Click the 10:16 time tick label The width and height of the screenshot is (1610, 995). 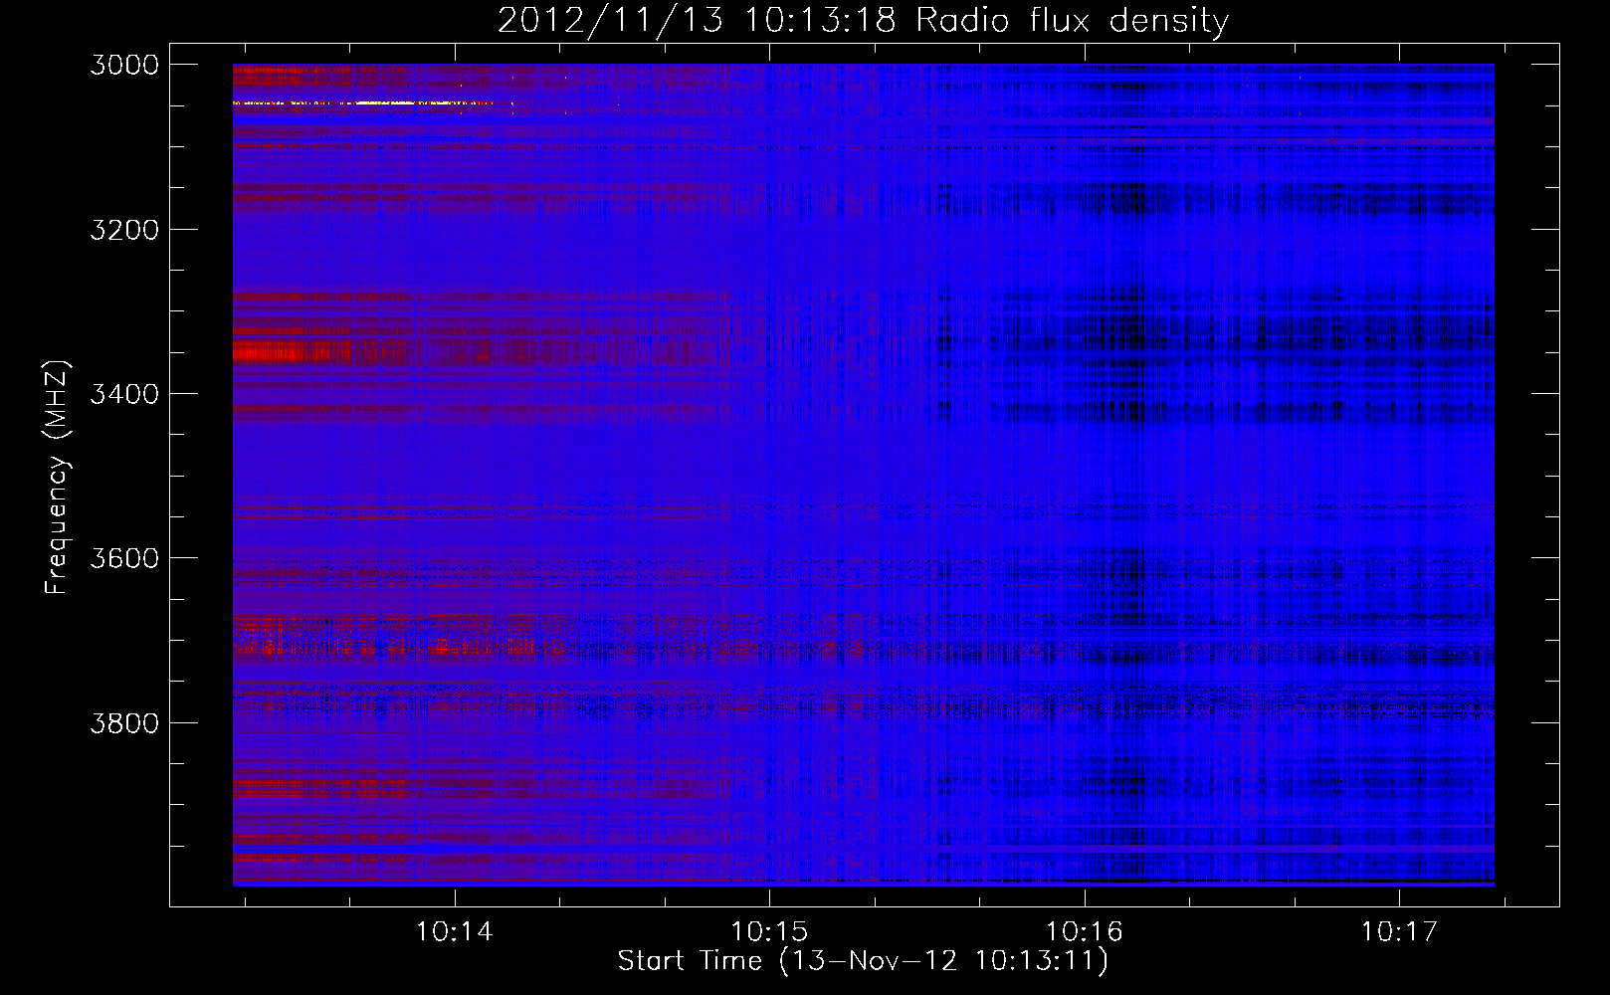pyautogui.click(x=1084, y=932)
